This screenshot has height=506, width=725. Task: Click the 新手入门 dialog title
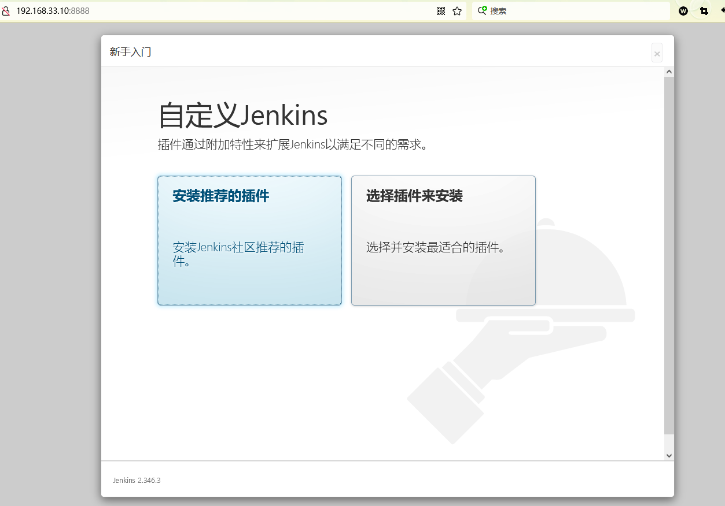point(131,52)
